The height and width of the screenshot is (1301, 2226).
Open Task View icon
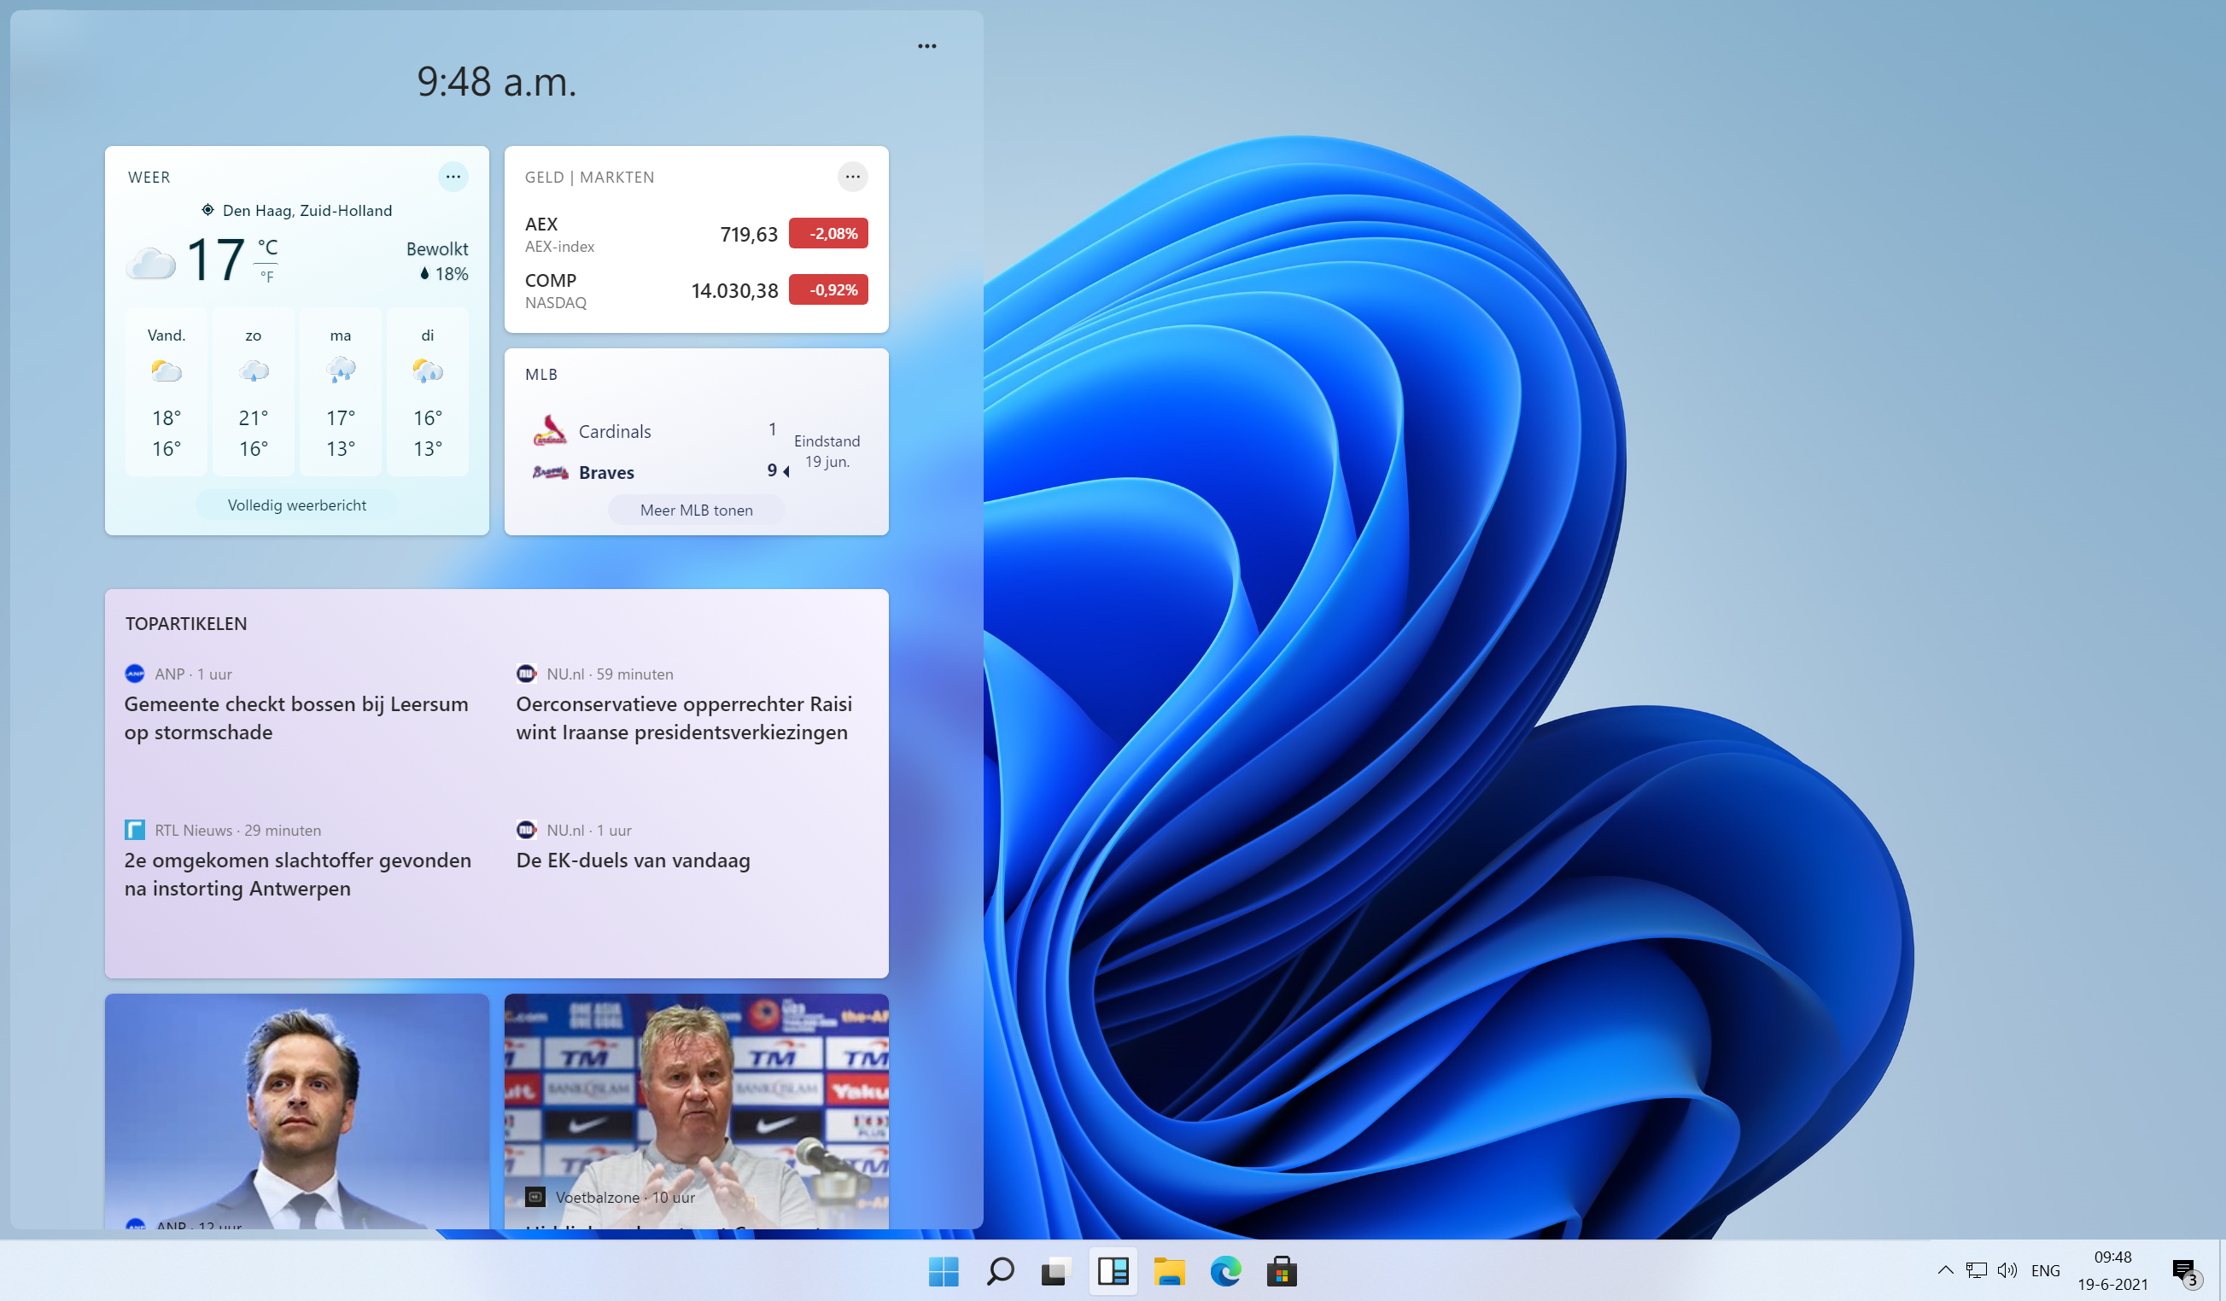pyautogui.click(x=1054, y=1270)
